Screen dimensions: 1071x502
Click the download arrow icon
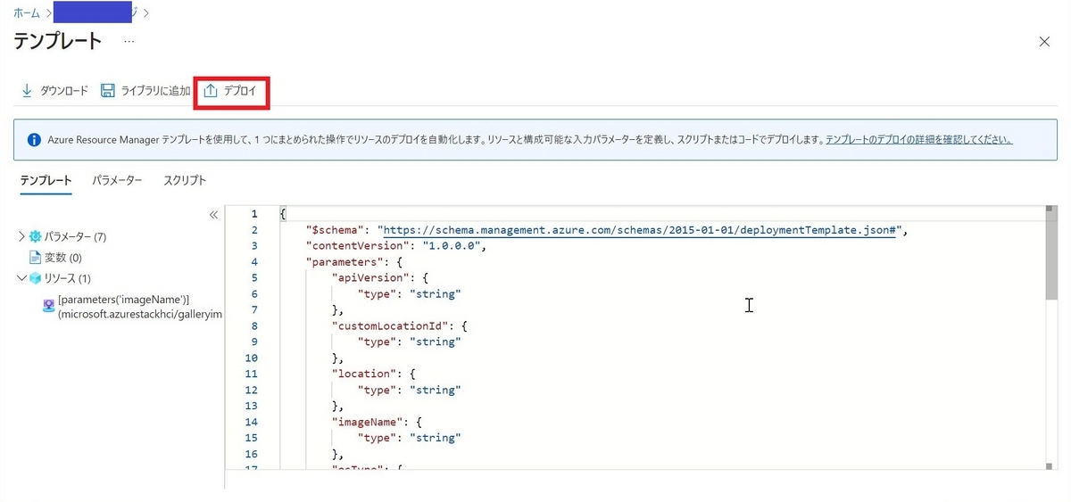27,91
